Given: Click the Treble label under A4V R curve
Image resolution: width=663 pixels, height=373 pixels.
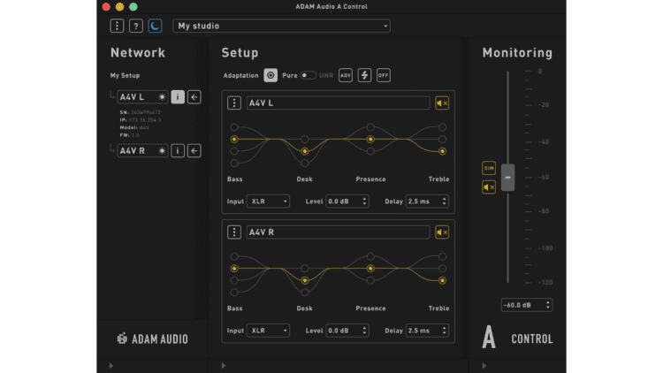Looking at the screenshot, I should pos(438,308).
